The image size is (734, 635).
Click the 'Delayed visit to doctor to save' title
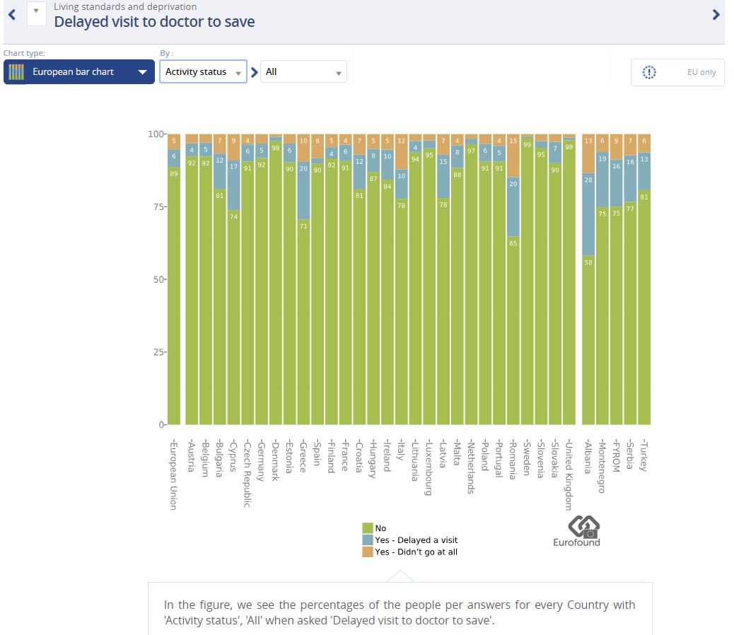click(154, 21)
